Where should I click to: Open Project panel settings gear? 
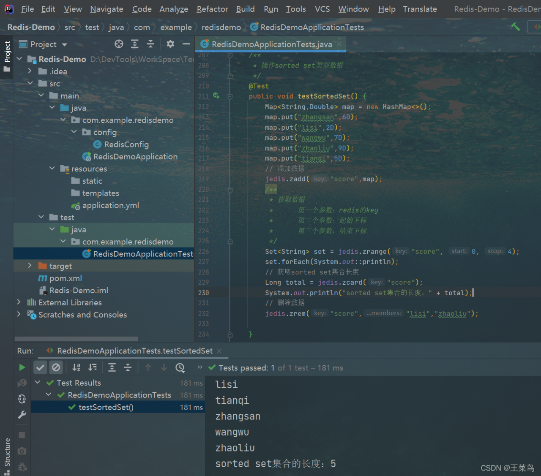click(170, 44)
